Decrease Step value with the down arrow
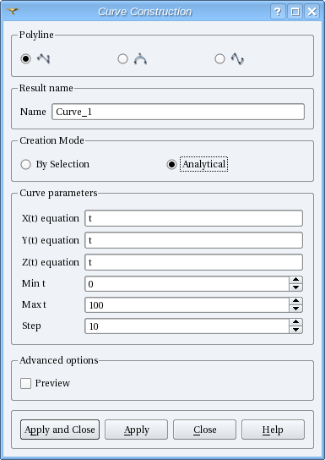The height and width of the screenshot is (460, 325). click(x=295, y=330)
